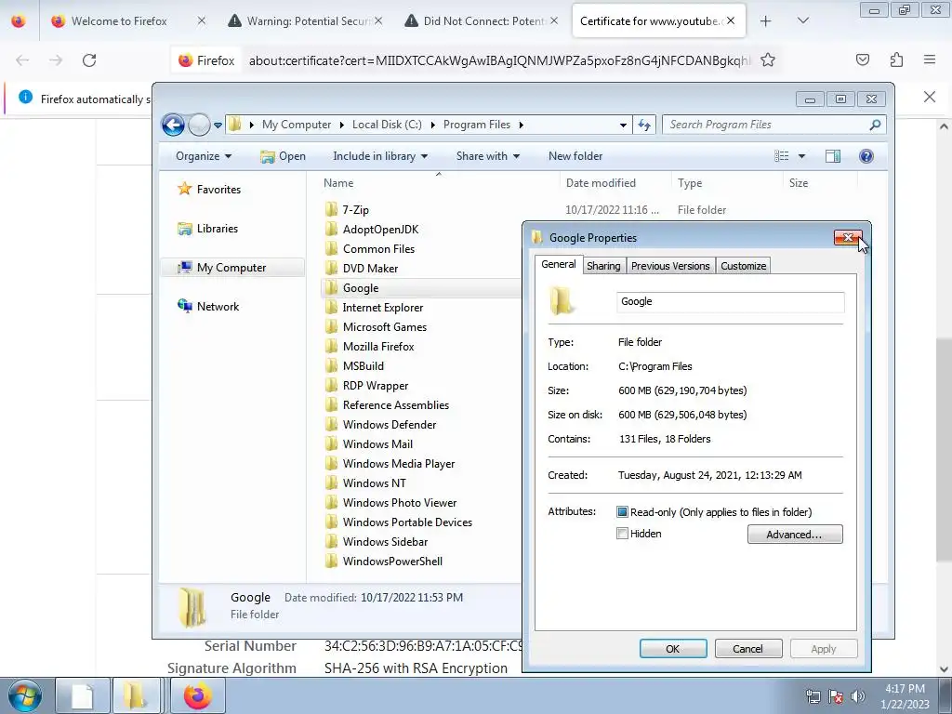This screenshot has width=952, height=714.
Task: Open recent locations dropdown in Explorer
Action: 218,126
